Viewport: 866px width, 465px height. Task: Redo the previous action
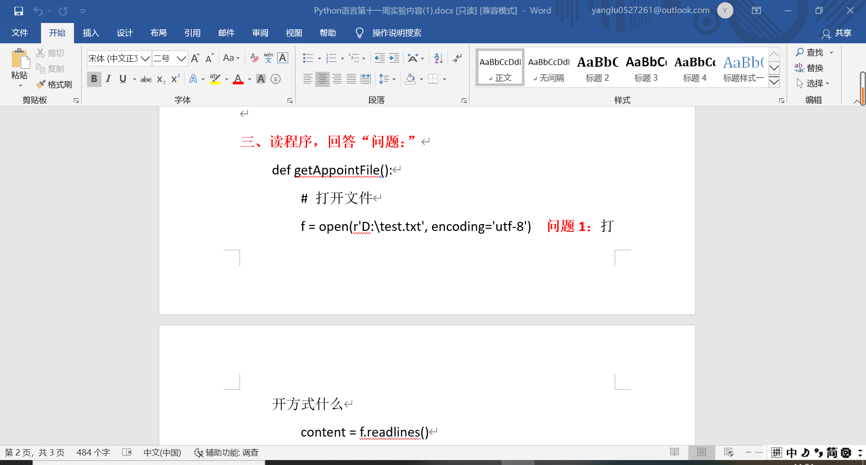point(63,11)
